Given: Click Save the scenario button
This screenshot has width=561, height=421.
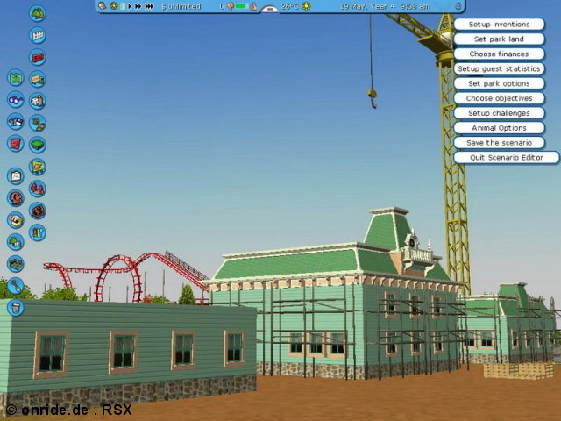Looking at the screenshot, I should pos(499,143).
